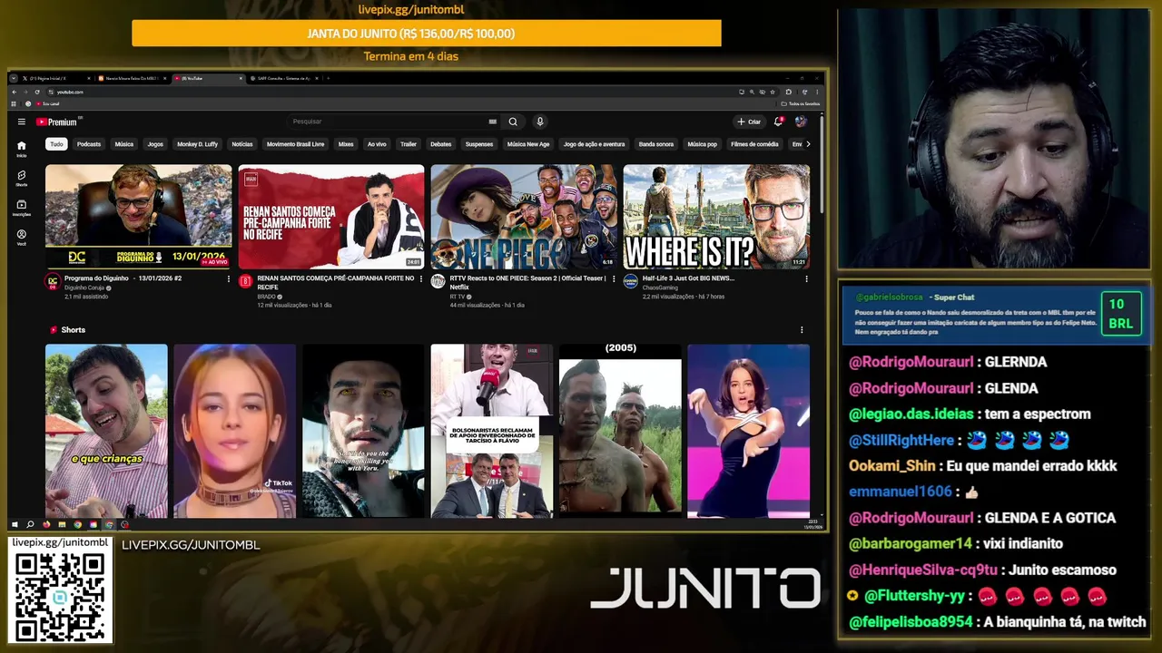Open a new browser tab with plus
This screenshot has width=1162, height=653.
tap(328, 78)
